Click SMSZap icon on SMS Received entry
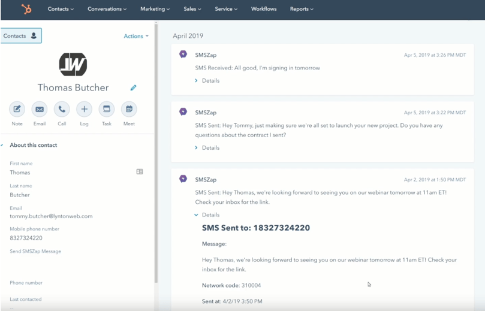Image resolution: width=485 pixels, height=311 pixels. pos(183,55)
